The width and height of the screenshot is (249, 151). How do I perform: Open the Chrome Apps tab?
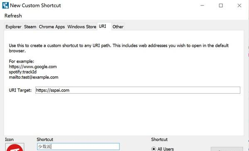(52, 27)
